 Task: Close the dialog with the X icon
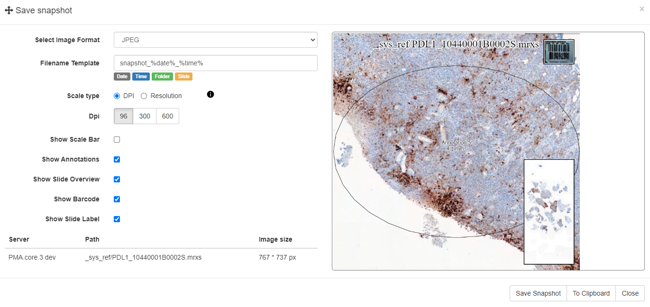[x=641, y=9]
